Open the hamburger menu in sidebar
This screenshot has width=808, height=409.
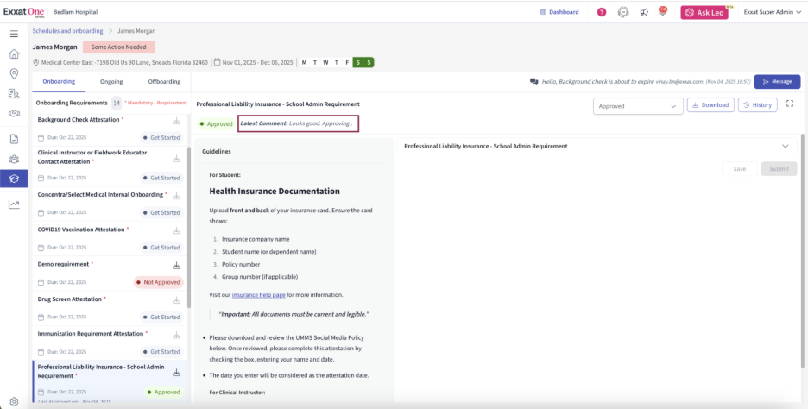(x=14, y=34)
